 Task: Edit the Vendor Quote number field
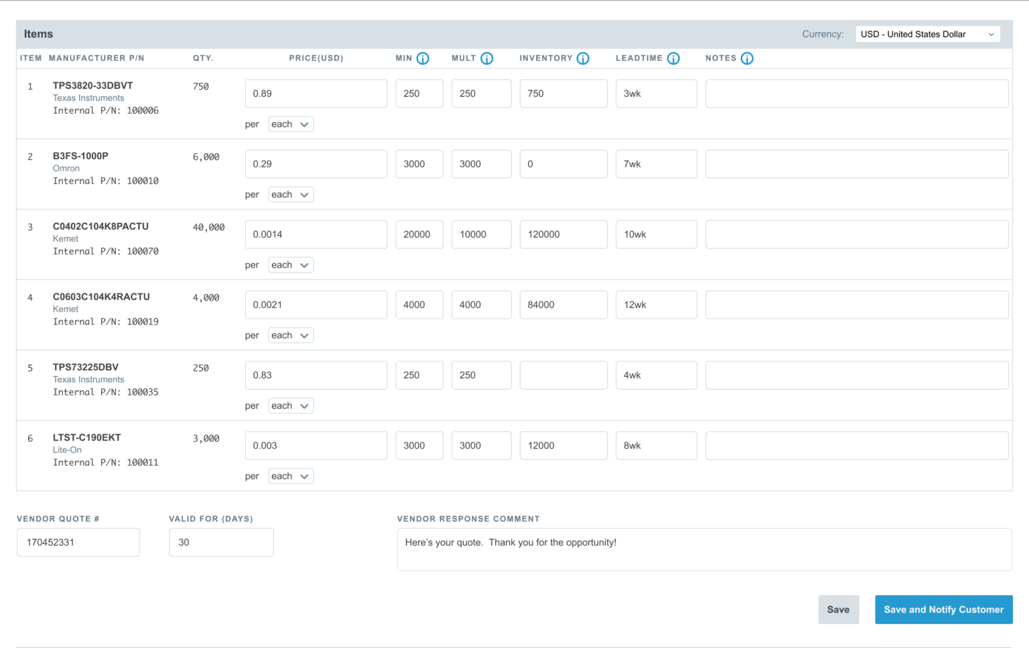[x=78, y=542]
